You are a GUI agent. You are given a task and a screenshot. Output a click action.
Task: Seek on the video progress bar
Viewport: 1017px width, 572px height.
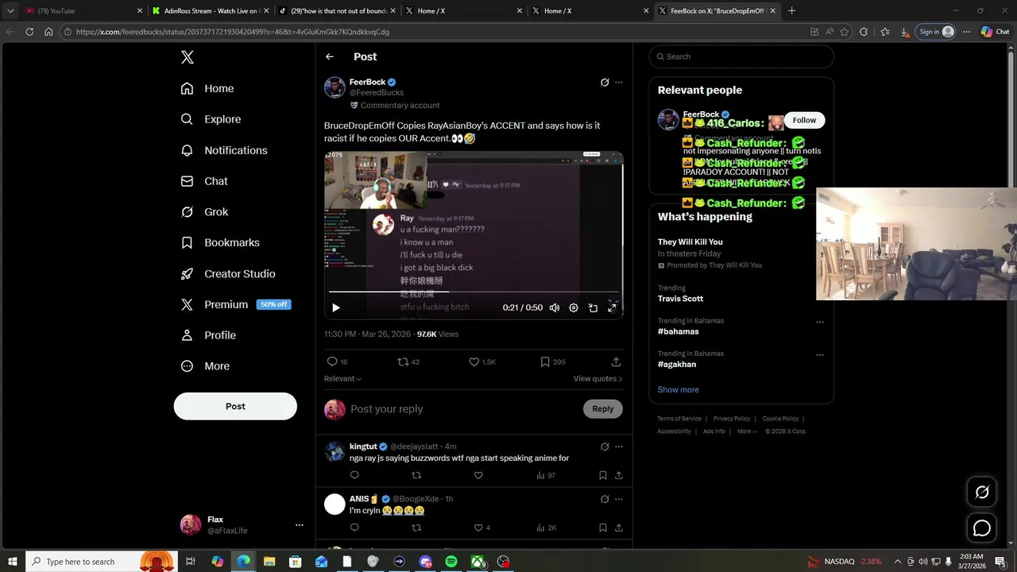474,292
